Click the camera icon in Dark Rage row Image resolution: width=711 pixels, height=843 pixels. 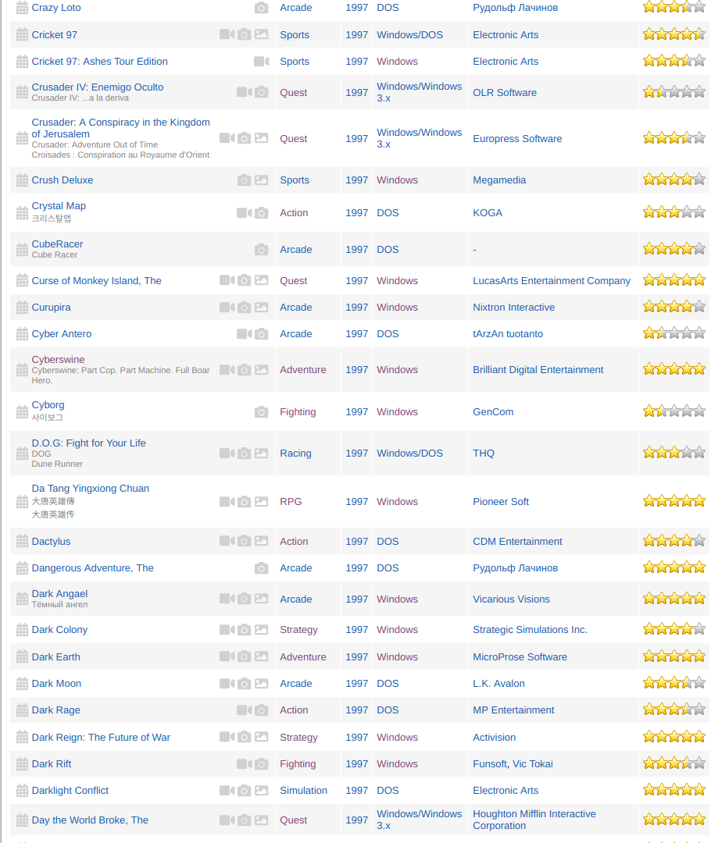(261, 710)
